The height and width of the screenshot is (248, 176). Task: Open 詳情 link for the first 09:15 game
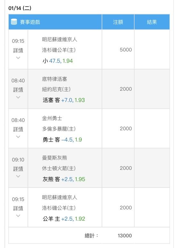tap(18, 50)
